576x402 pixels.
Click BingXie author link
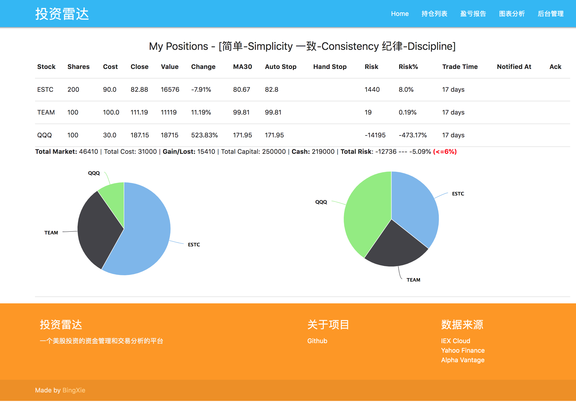pos(74,390)
